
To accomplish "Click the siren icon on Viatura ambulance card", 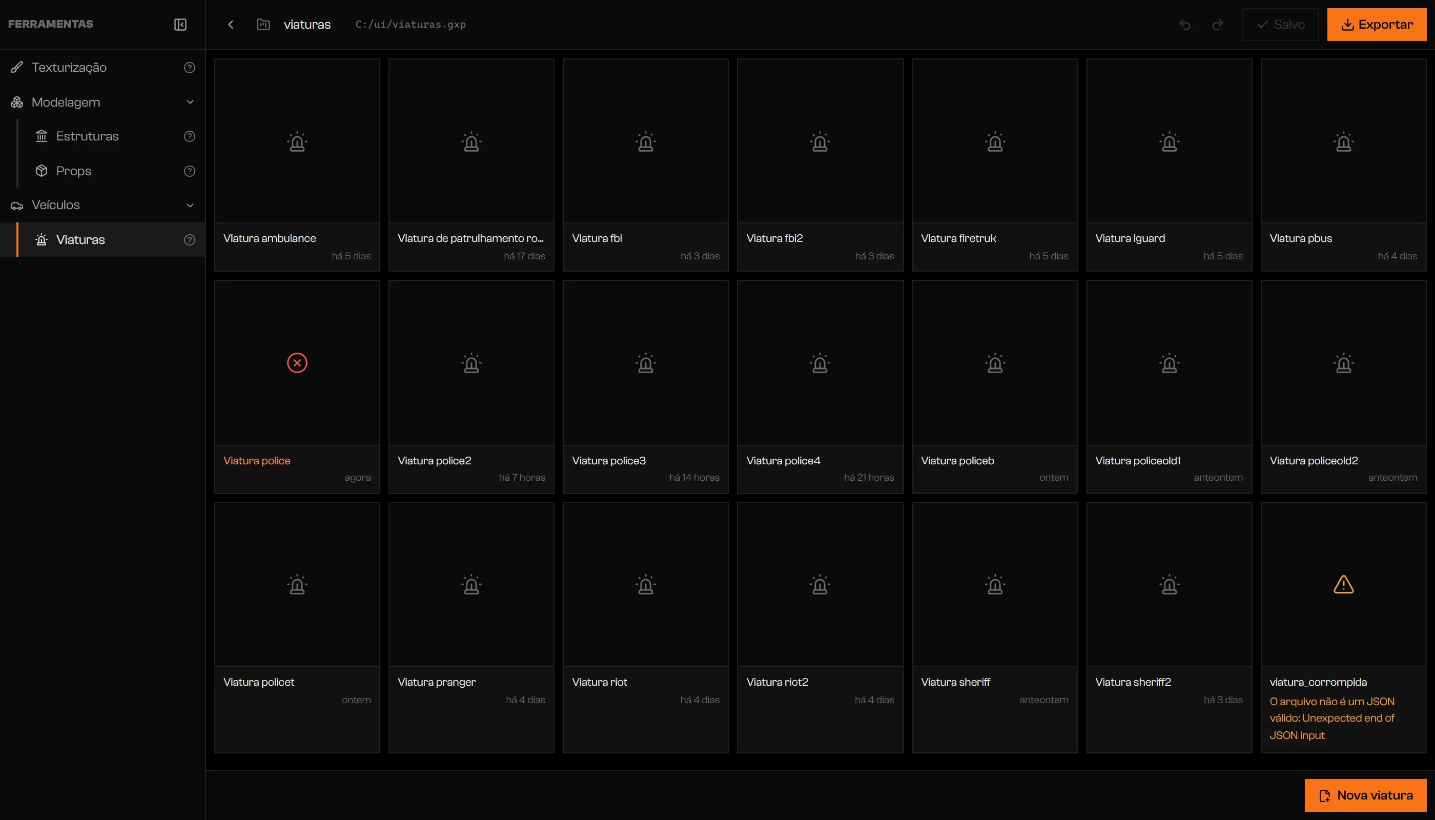I will [297, 142].
